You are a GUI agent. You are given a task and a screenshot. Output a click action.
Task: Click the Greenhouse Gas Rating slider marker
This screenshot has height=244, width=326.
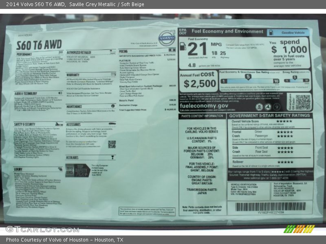pyautogui.click(x=247, y=76)
